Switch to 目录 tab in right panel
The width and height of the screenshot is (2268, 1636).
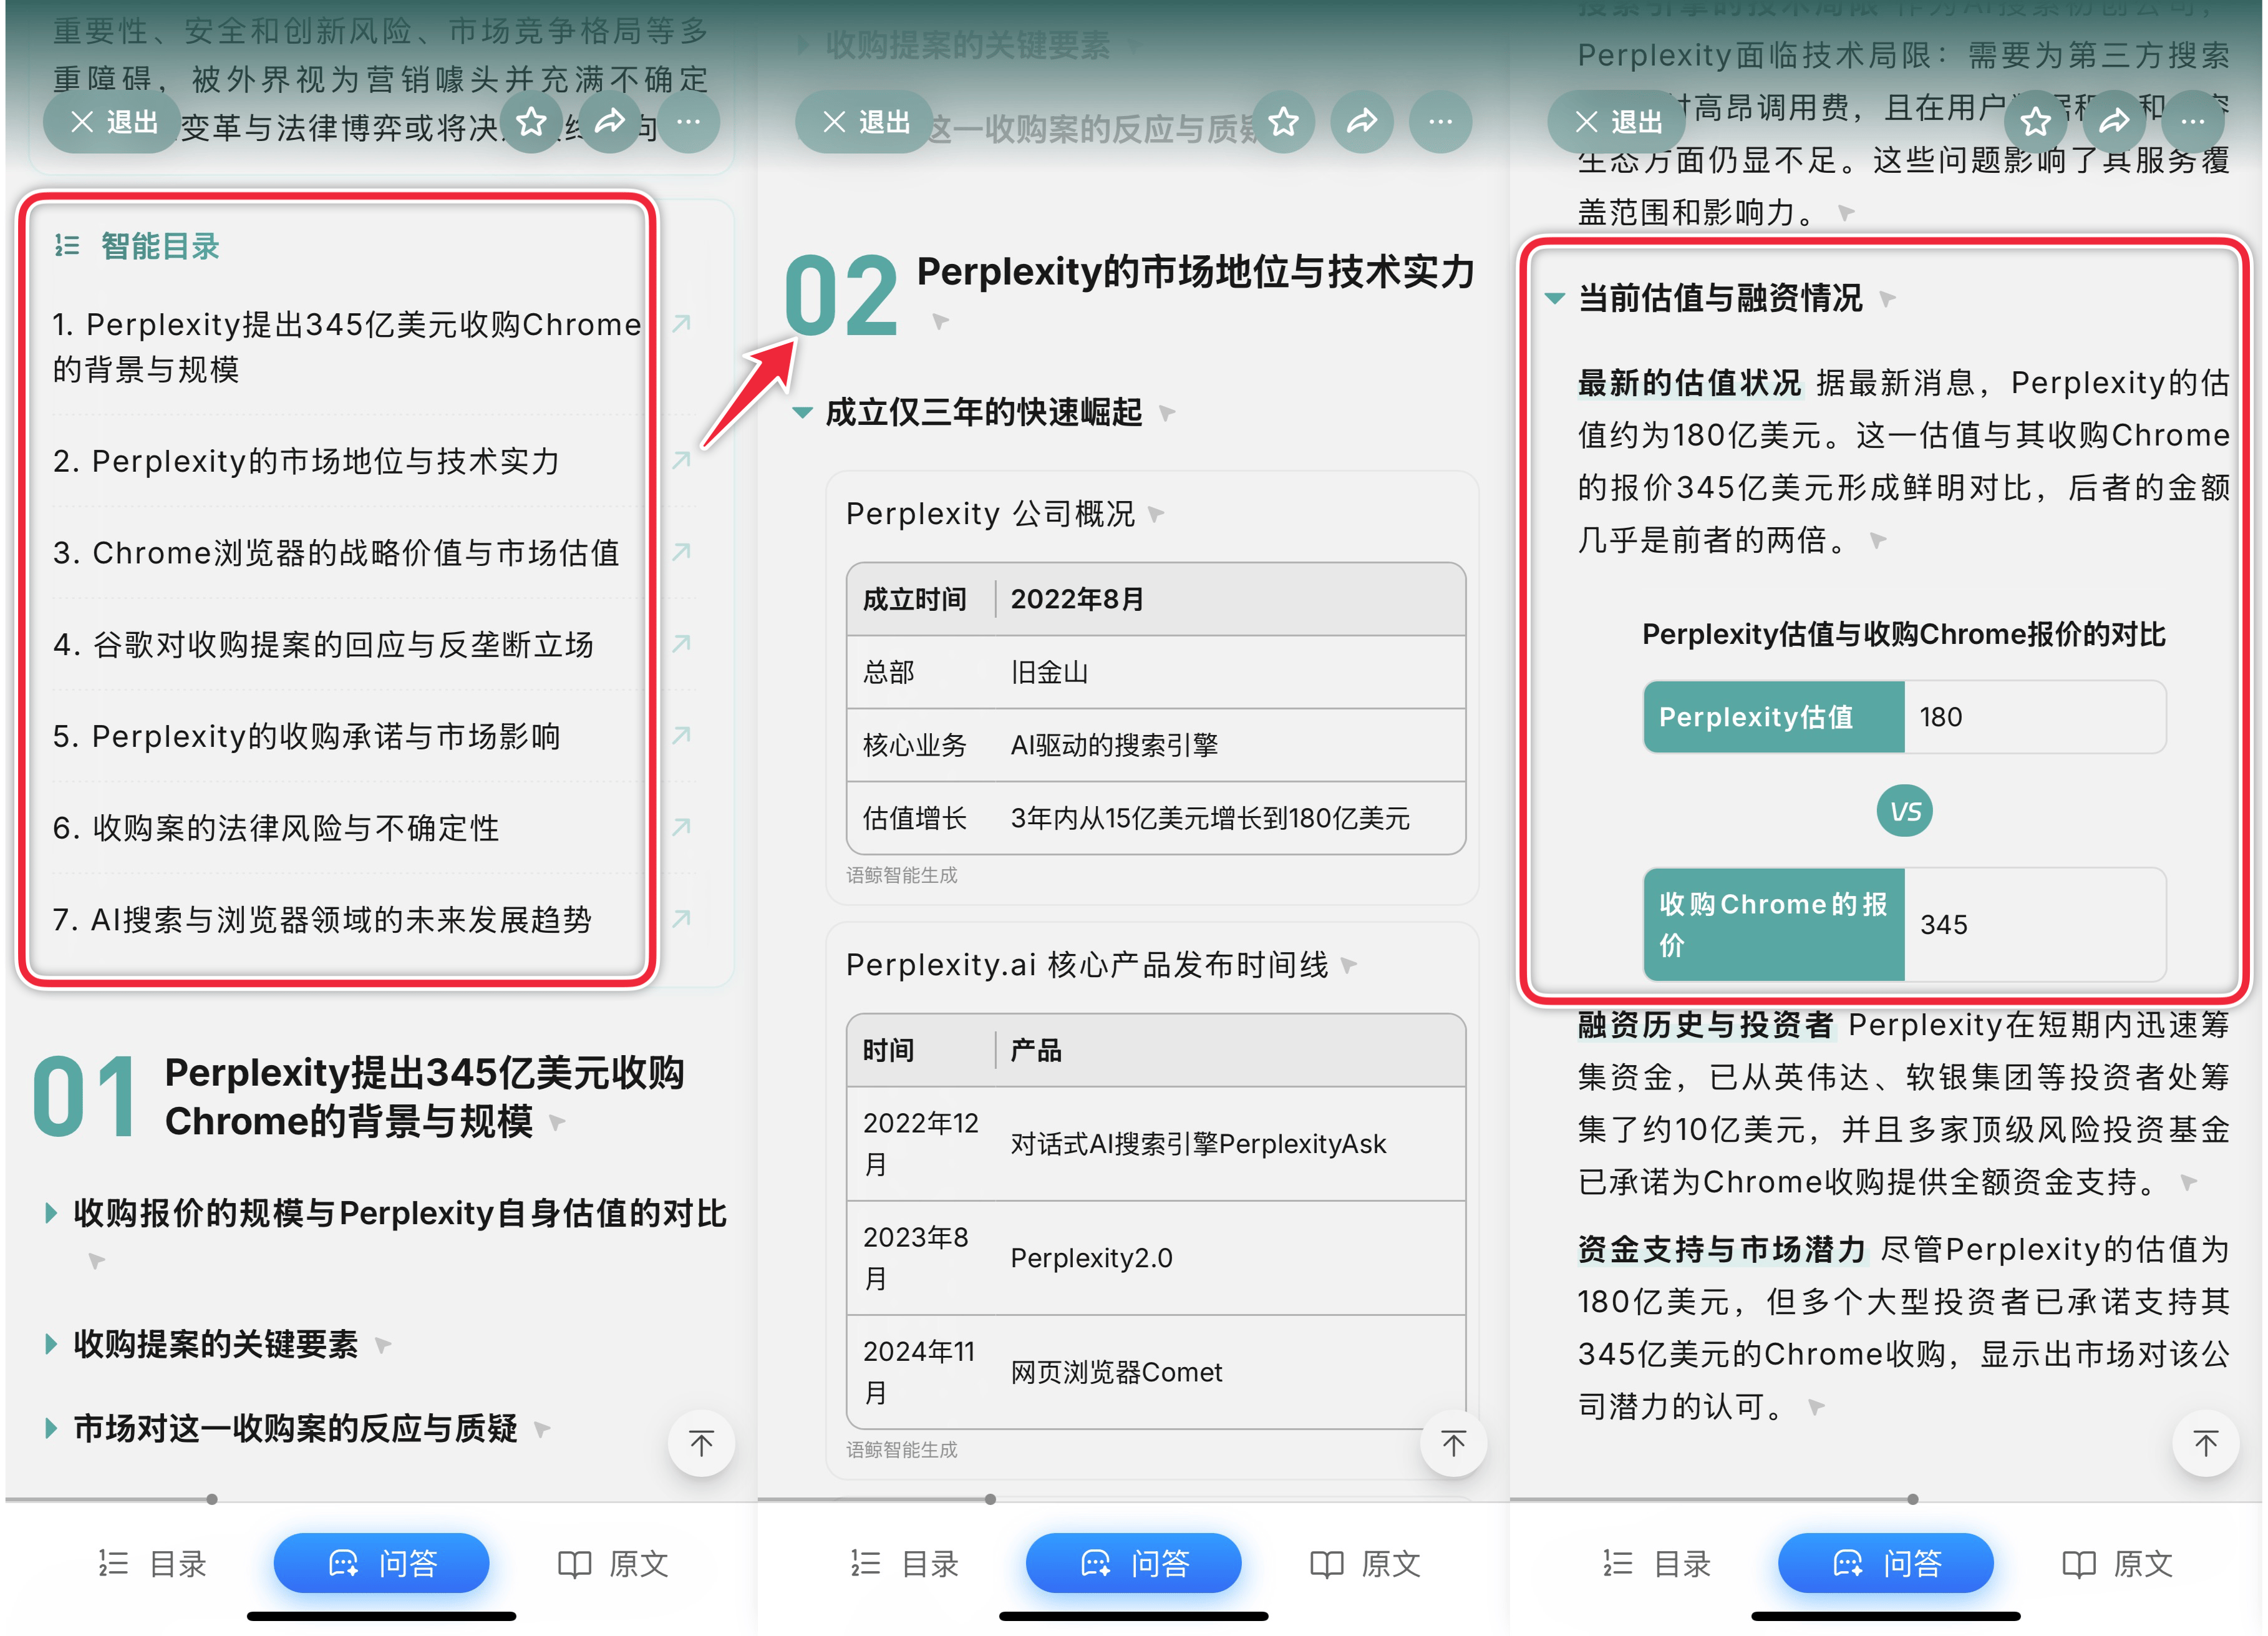1656,1563
